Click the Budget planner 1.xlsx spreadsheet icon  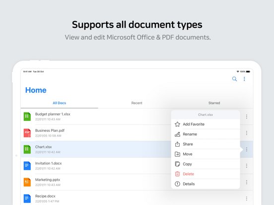point(27,116)
